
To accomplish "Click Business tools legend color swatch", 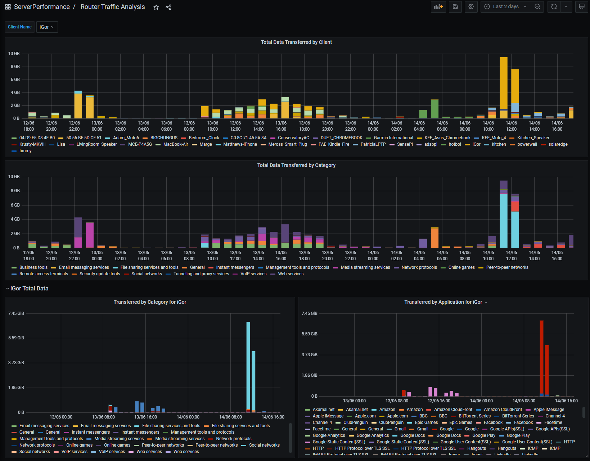I will click(14, 268).
